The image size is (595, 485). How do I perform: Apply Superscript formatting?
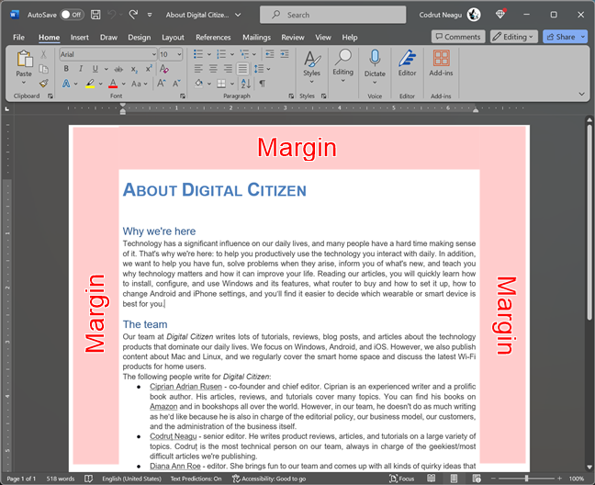(x=149, y=69)
